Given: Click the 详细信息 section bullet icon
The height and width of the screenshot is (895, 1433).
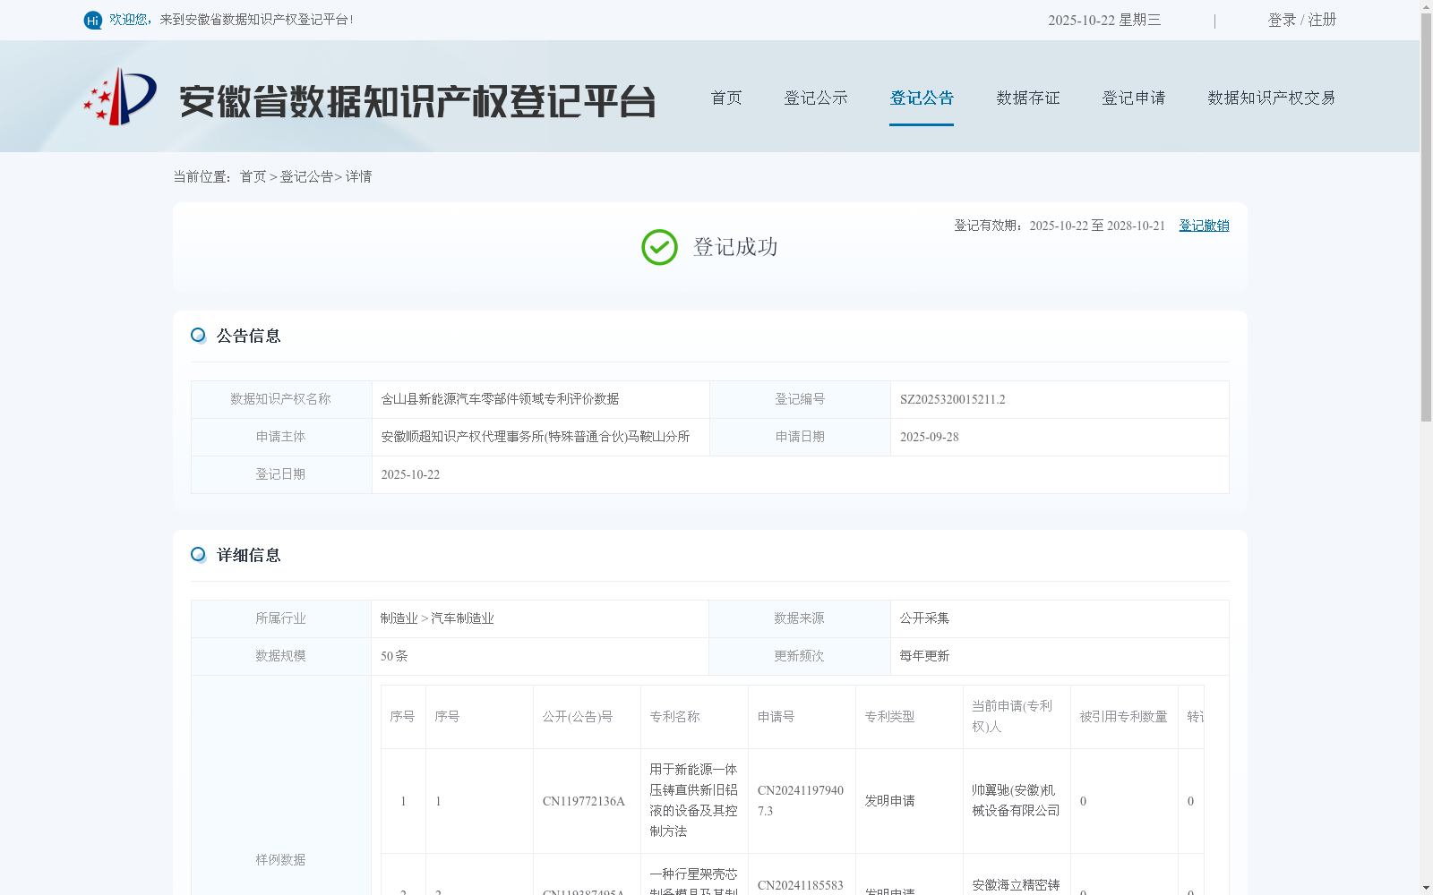Looking at the screenshot, I should pos(198,554).
